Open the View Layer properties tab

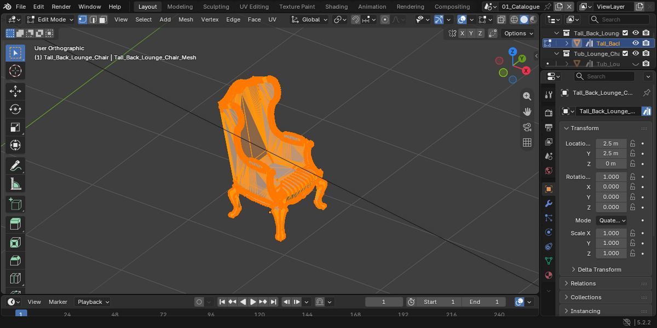pyautogui.click(x=549, y=142)
